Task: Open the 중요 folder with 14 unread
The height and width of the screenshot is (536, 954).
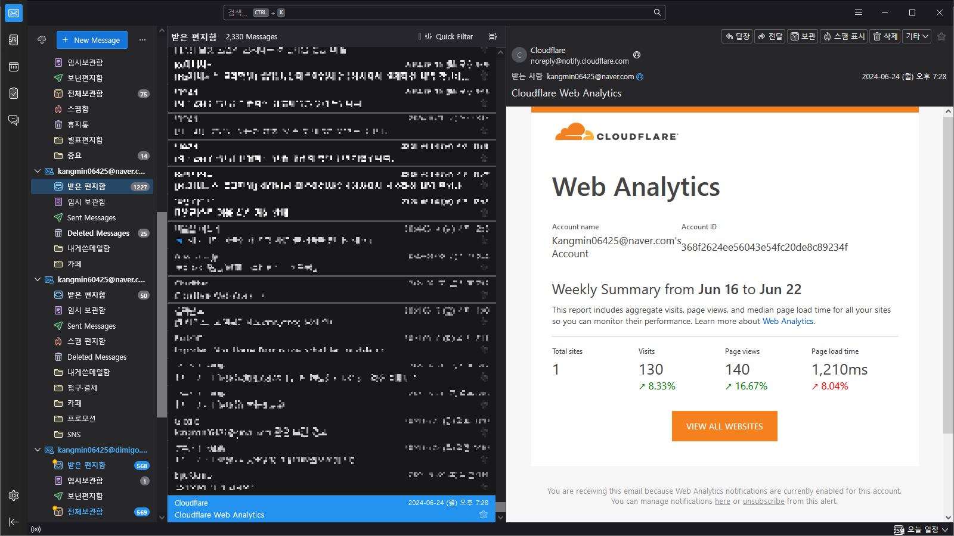Action: [92, 155]
